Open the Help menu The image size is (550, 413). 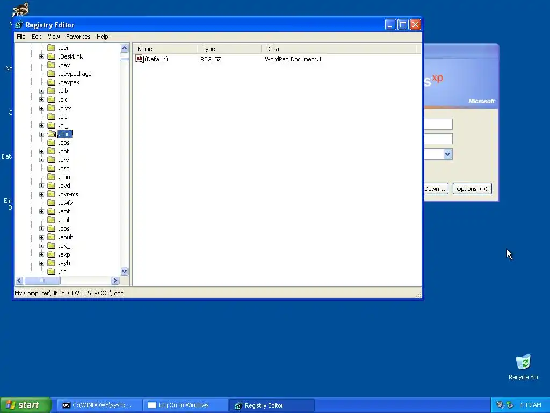[103, 37]
